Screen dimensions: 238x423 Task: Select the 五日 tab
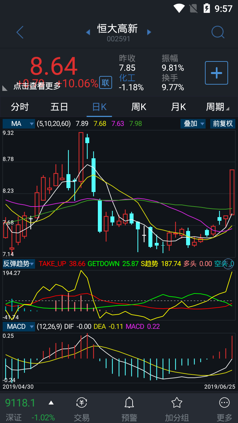[x=59, y=107]
